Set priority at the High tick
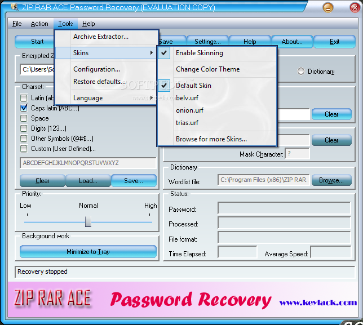The image size is (363, 325). click(x=149, y=215)
